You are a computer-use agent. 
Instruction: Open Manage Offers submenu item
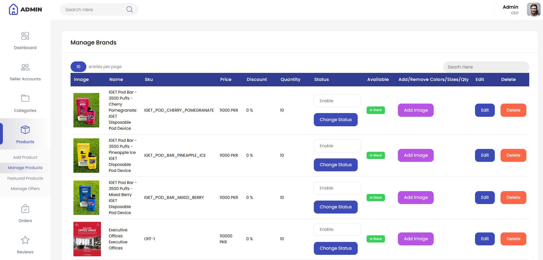click(25, 189)
